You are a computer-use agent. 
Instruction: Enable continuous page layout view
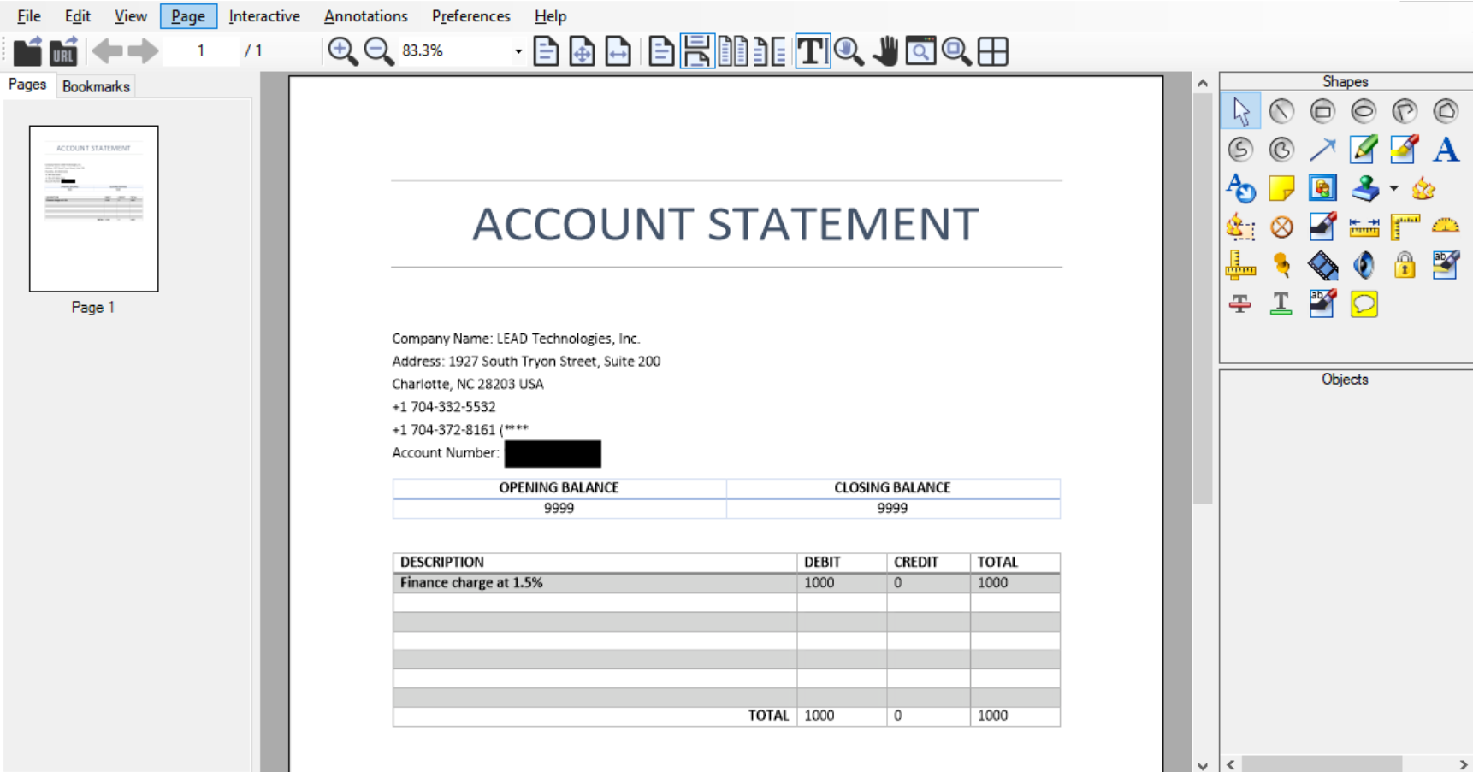tap(697, 51)
